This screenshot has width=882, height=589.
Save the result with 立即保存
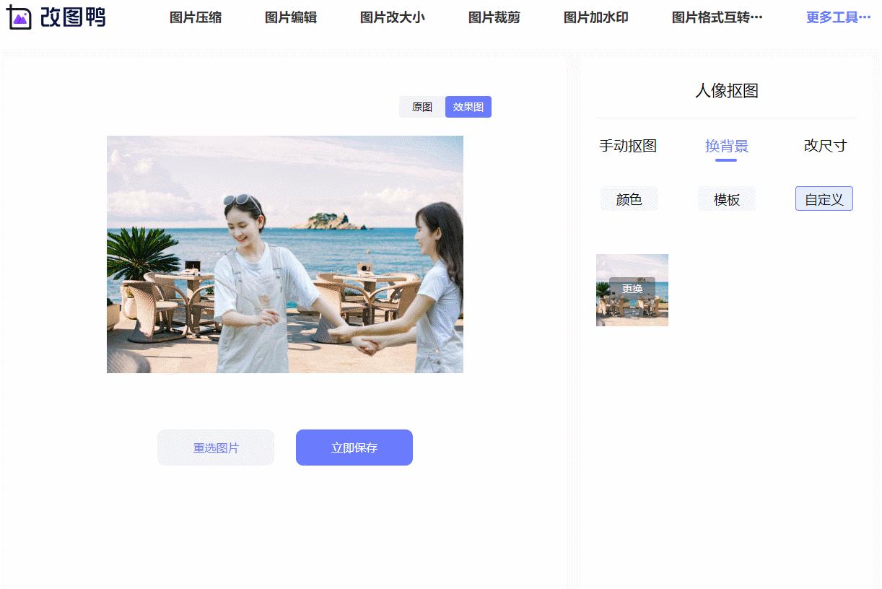coord(354,447)
